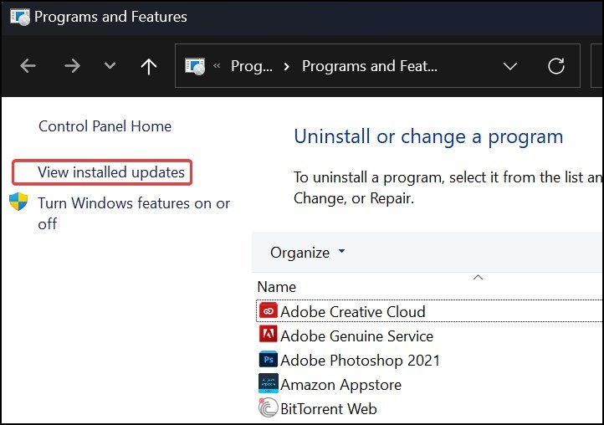Open Turn Windows features on or off
The height and width of the screenshot is (425, 604).
pyautogui.click(x=134, y=203)
